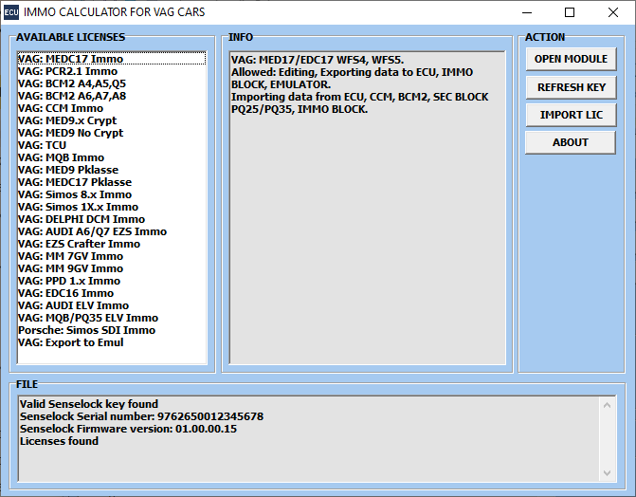
Task: Pick VAG: AUDI A6/Q7 EZS Immo
Action: coord(92,231)
